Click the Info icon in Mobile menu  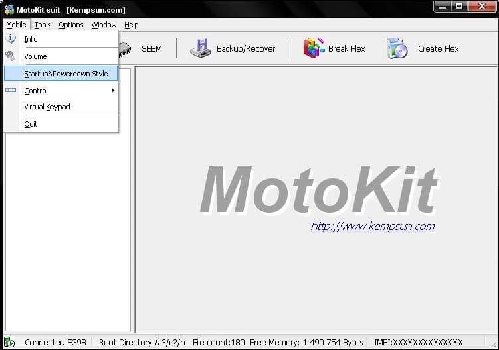[11, 39]
